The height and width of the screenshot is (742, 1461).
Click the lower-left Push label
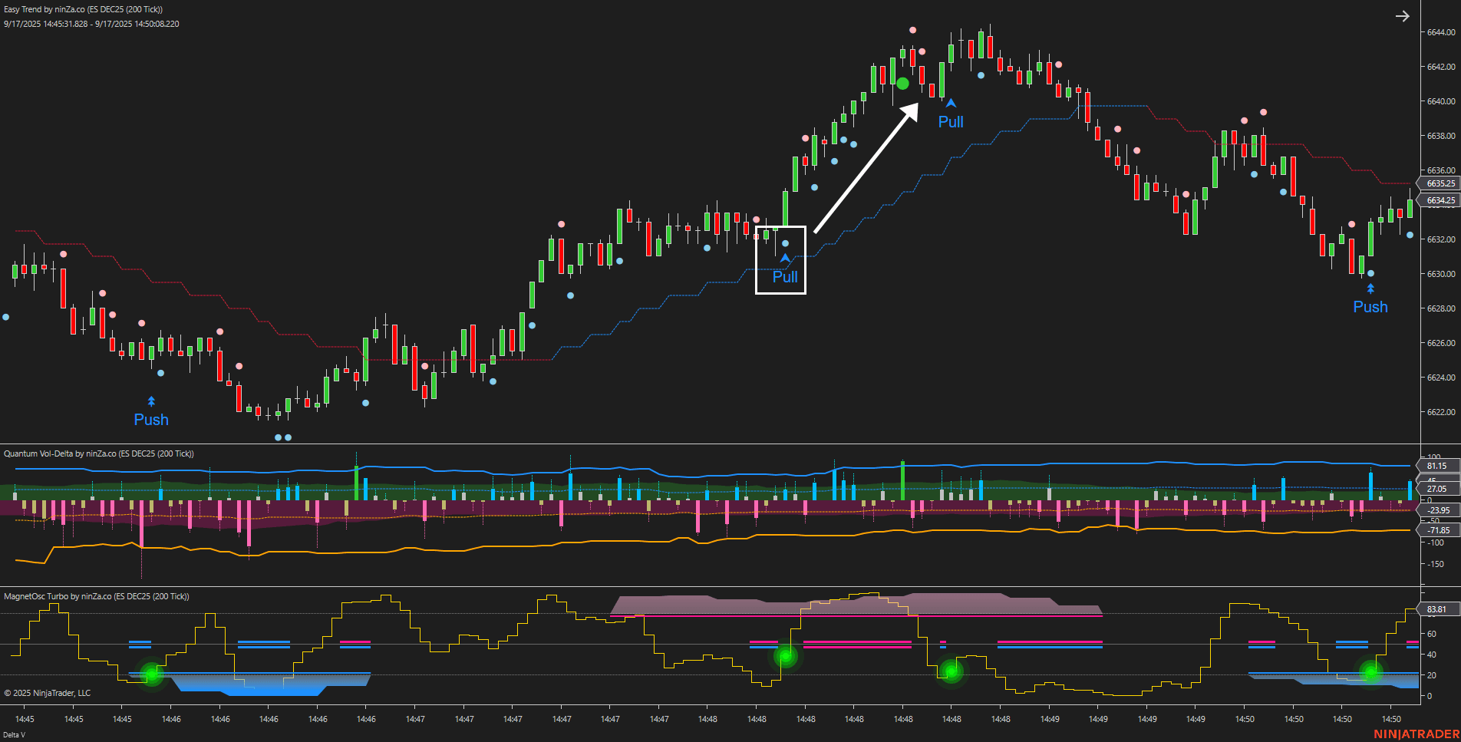click(x=151, y=420)
